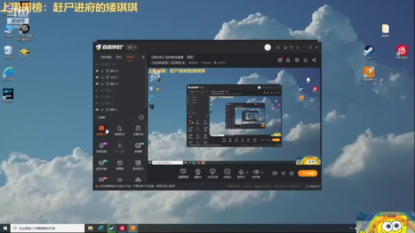Add a new scene with plus button
This screenshot has width=415, height=233.
pyautogui.click(x=144, y=57)
